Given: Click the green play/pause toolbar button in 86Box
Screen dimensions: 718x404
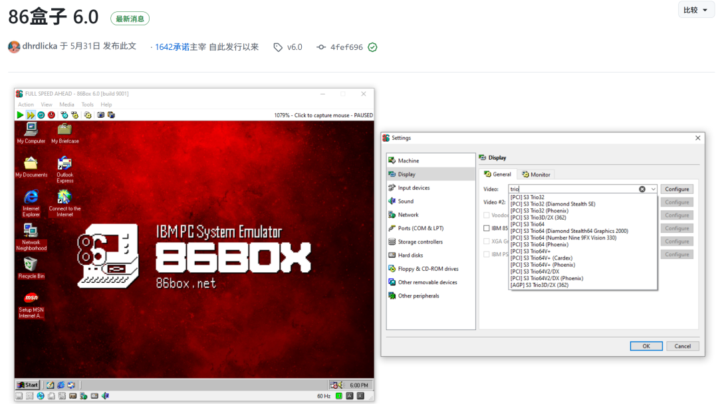Looking at the screenshot, I should coord(20,115).
